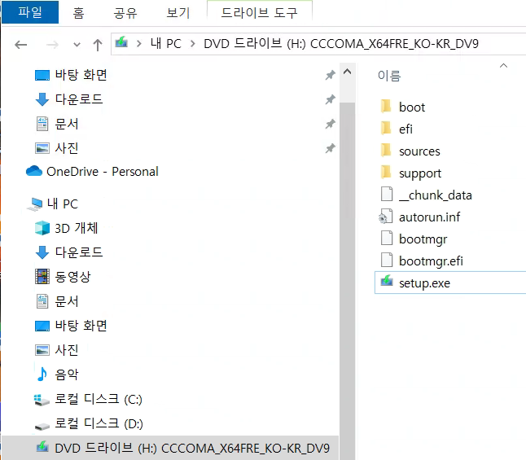Select 내 PC in the navigation tree
This screenshot has height=460, width=526.
pos(63,204)
